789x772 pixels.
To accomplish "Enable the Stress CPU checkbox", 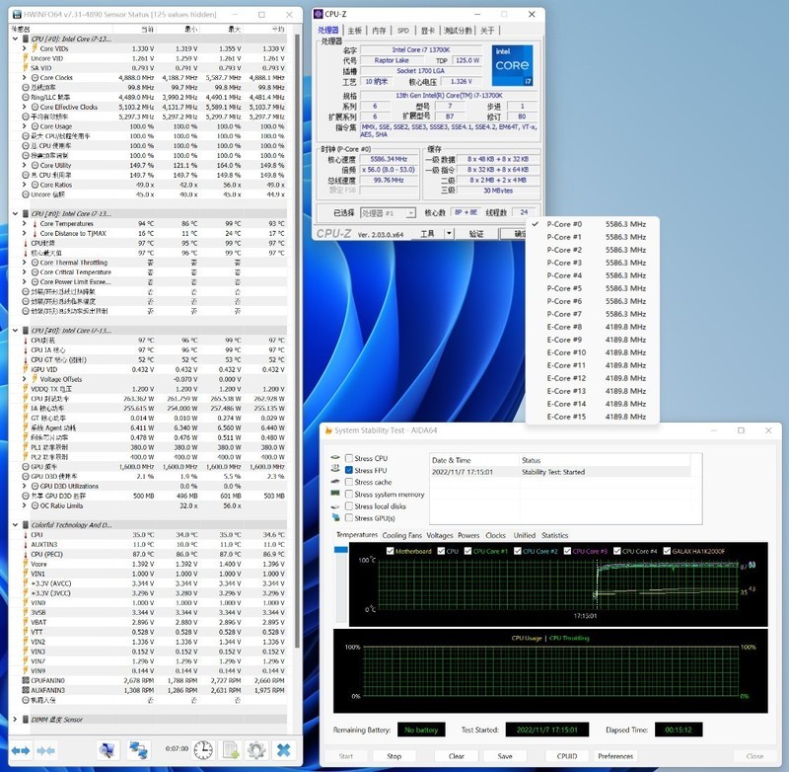I will (x=349, y=458).
